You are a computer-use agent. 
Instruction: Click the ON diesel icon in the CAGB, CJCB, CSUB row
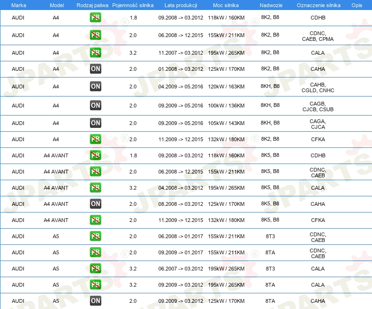(x=95, y=105)
